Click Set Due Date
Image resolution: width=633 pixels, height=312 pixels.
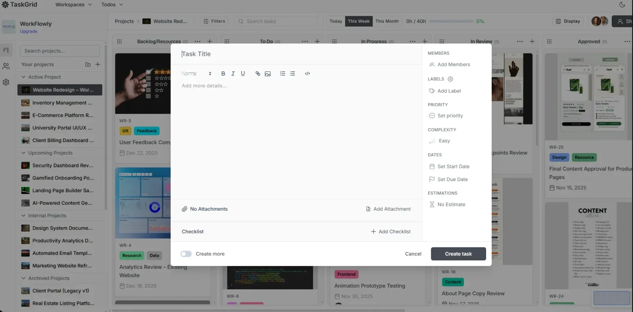coord(449,179)
